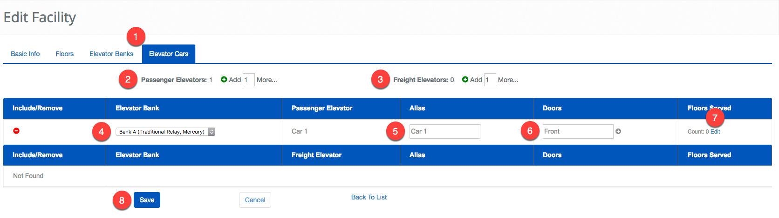Open the Floors tab
Viewport: 779px width, 218px height.
pos(64,54)
